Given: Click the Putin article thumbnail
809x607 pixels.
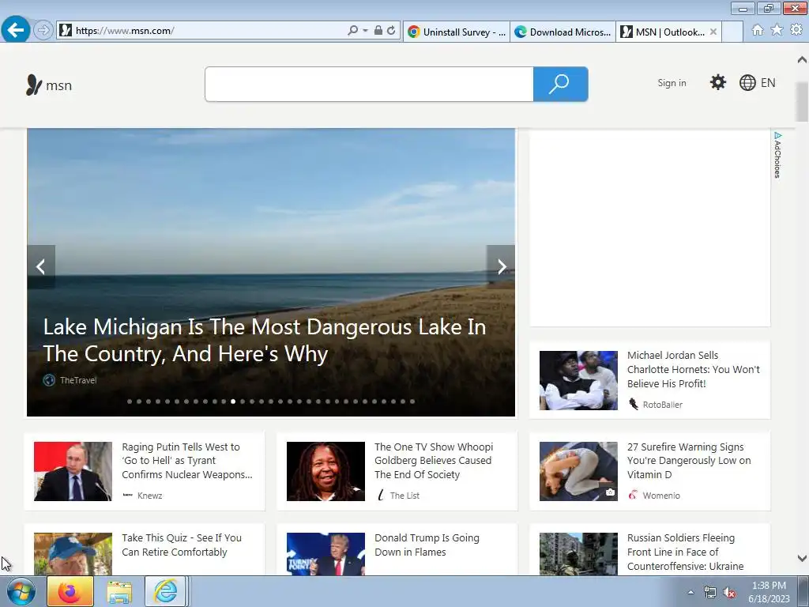Looking at the screenshot, I should click(x=73, y=471).
